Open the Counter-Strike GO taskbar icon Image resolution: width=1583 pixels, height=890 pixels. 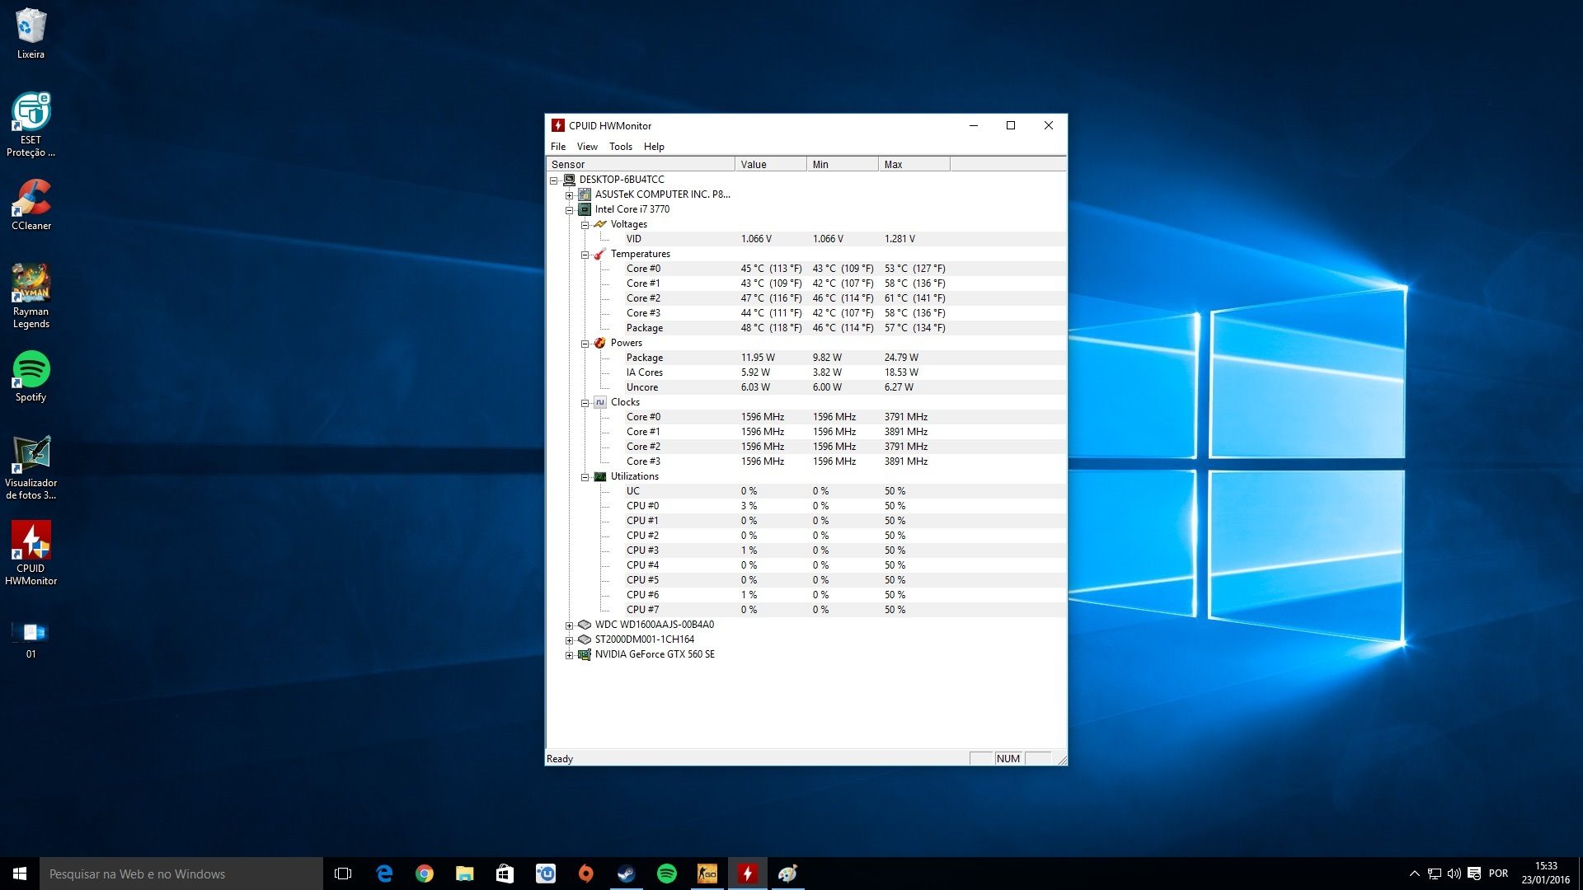[707, 874]
